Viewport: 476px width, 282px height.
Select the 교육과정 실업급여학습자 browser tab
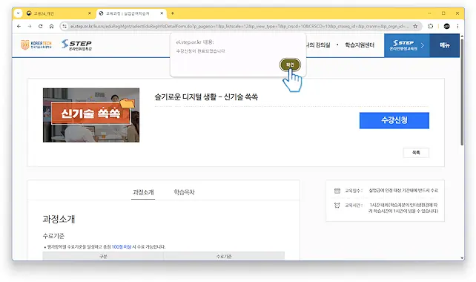pos(131,13)
